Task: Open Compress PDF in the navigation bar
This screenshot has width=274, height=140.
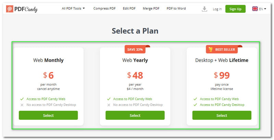Action: (x=104, y=8)
